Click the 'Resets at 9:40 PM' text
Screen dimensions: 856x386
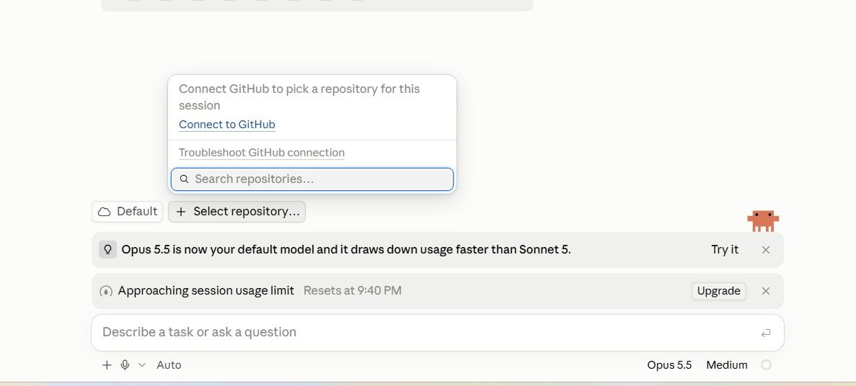point(353,291)
